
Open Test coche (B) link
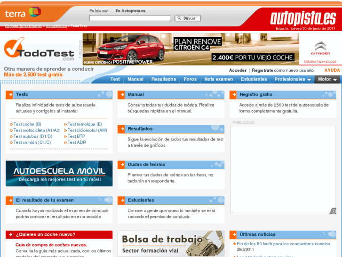27,124
